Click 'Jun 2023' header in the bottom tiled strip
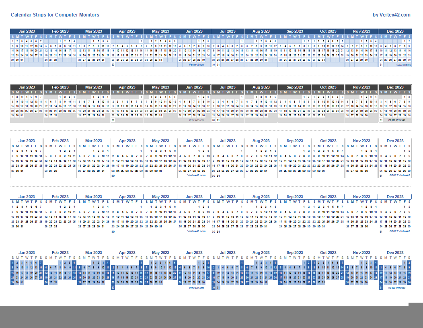 tap(194, 252)
